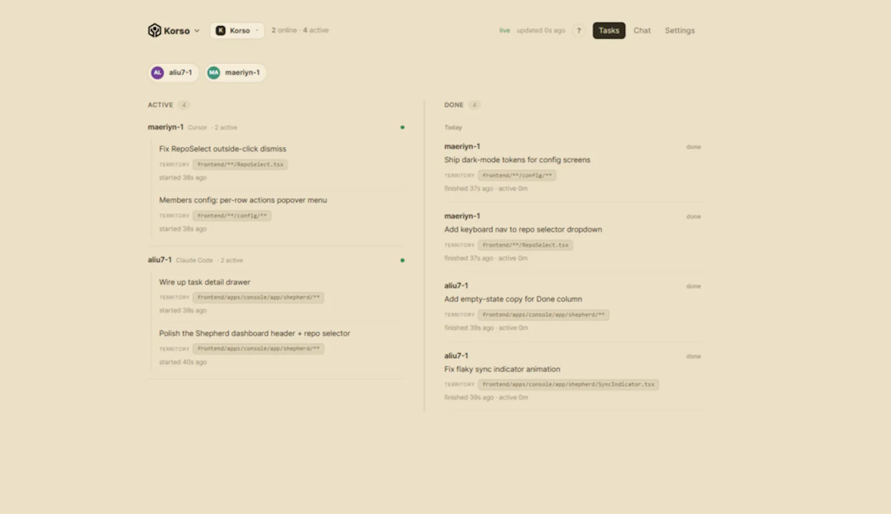
Task: Click the ACTIVE column count badge
Action: click(184, 105)
